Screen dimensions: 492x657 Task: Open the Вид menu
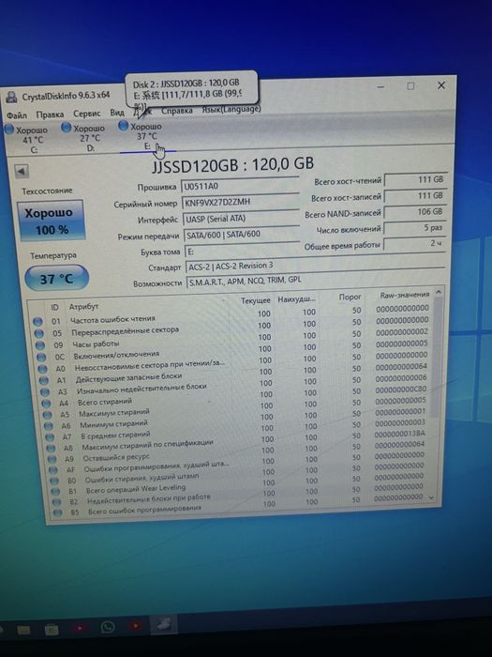pyautogui.click(x=117, y=113)
